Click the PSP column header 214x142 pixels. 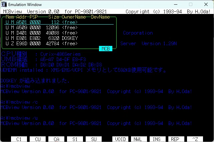click(x=34, y=17)
